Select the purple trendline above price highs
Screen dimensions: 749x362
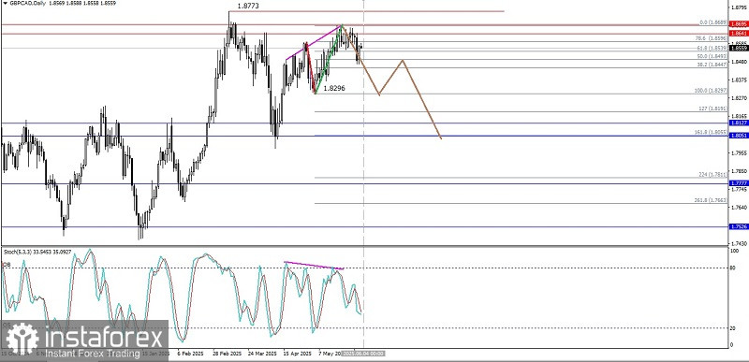(x=314, y=42)
